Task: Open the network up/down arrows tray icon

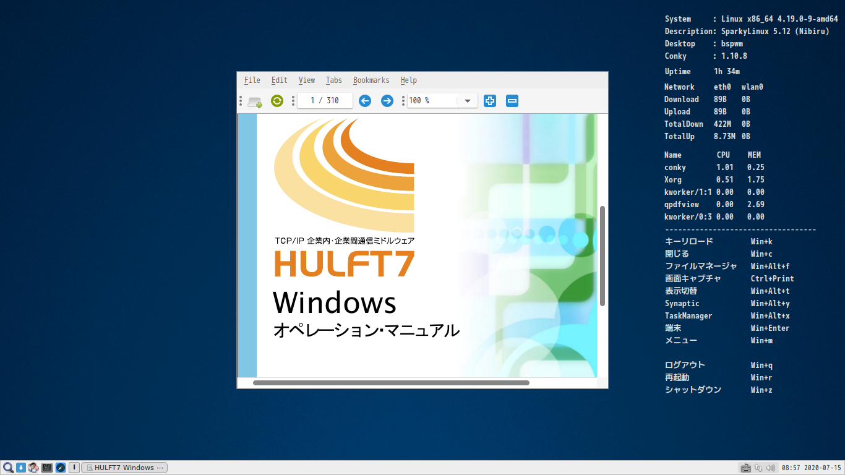Action: (x=758, y=468)
